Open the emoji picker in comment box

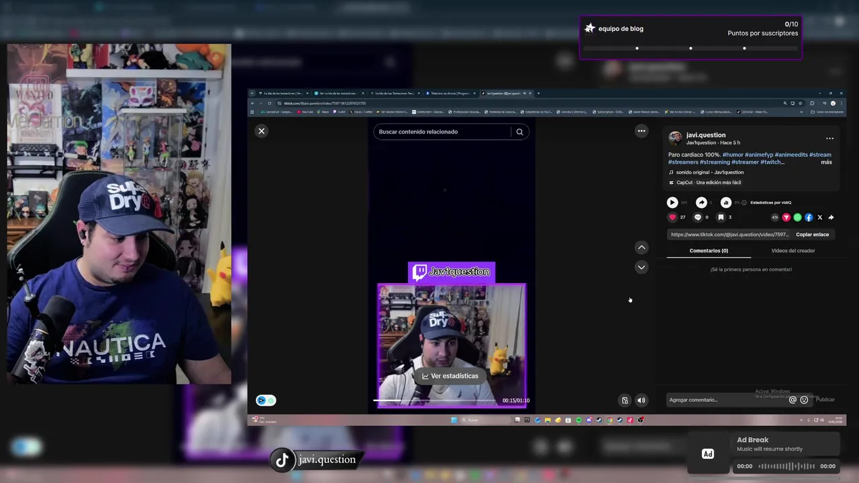pyautogui.click(x=804, y=400)
